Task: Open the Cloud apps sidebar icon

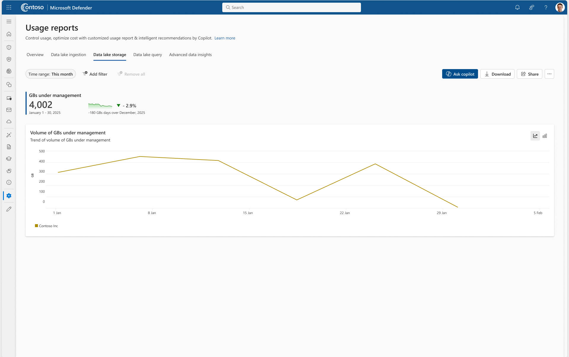Action: [x=9, y=122]
